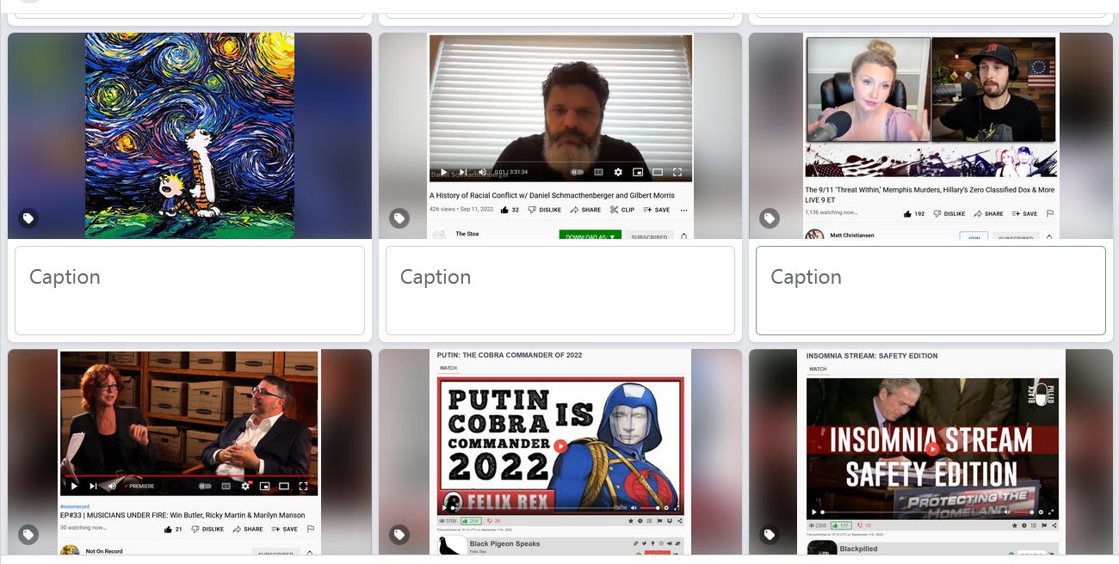Open settings gear in the Musicians Under Fire player

pyautogui.click(x=245, y=486)
